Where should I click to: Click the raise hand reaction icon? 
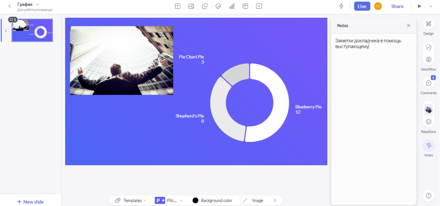click(428, 110)
